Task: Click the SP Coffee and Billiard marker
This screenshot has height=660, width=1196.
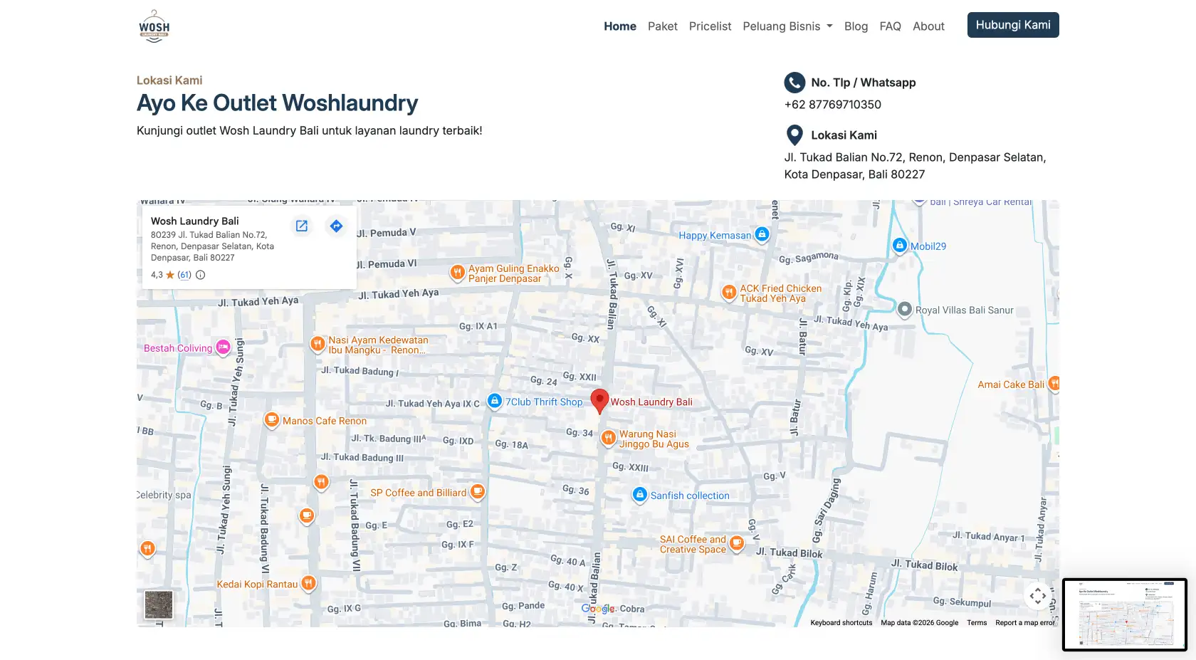Action: tap(478, 492)
